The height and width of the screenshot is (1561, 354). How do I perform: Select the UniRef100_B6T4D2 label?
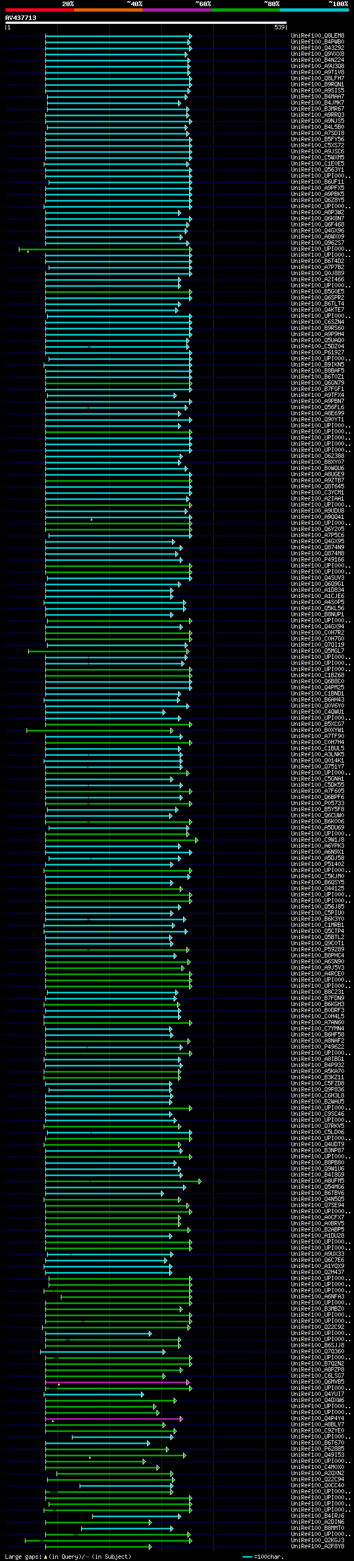pyautogui.click(x=317, y=261)
